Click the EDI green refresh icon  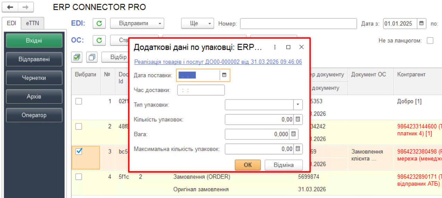tap(99, 24)
